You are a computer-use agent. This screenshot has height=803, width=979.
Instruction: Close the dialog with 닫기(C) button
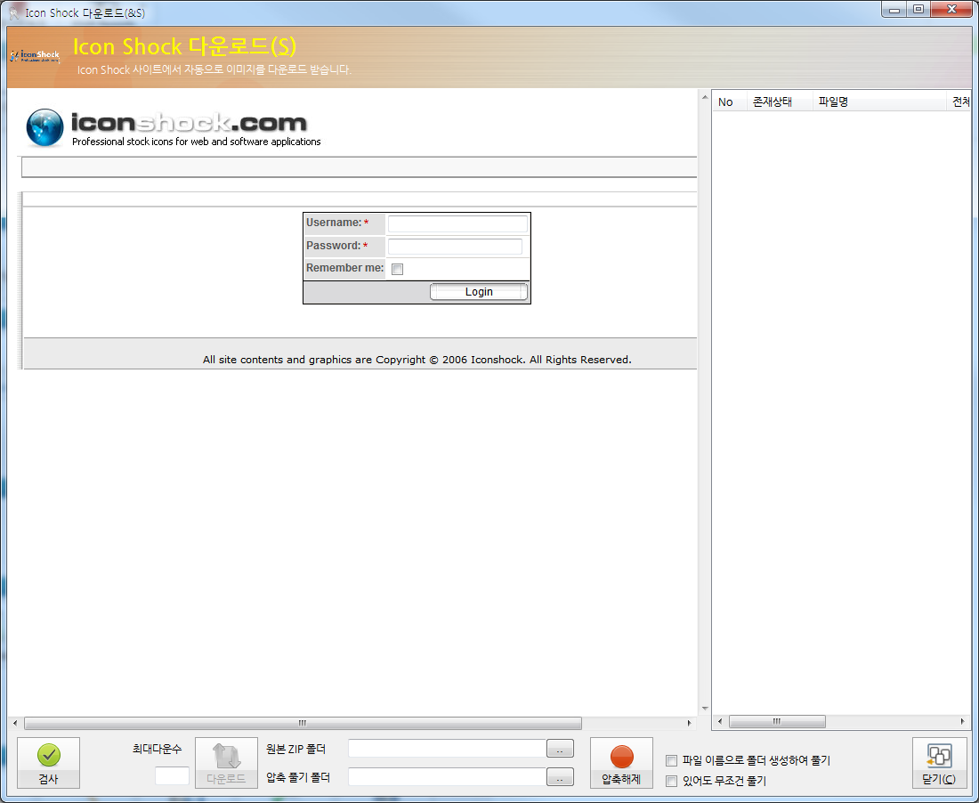click(939, 762)
